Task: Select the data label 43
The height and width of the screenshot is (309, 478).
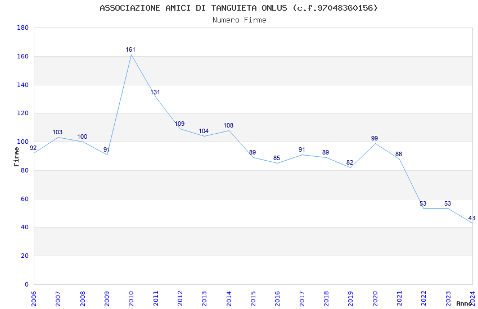Action: tap(472, 218)
